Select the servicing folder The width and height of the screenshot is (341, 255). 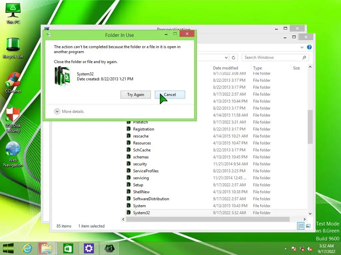[141, 178]
